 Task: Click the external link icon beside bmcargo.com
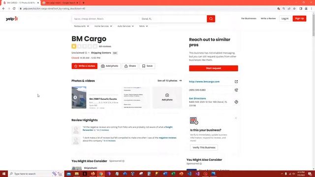236,82
